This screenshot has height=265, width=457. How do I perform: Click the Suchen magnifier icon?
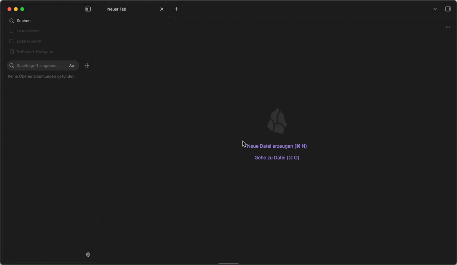(x=12, y=21)
